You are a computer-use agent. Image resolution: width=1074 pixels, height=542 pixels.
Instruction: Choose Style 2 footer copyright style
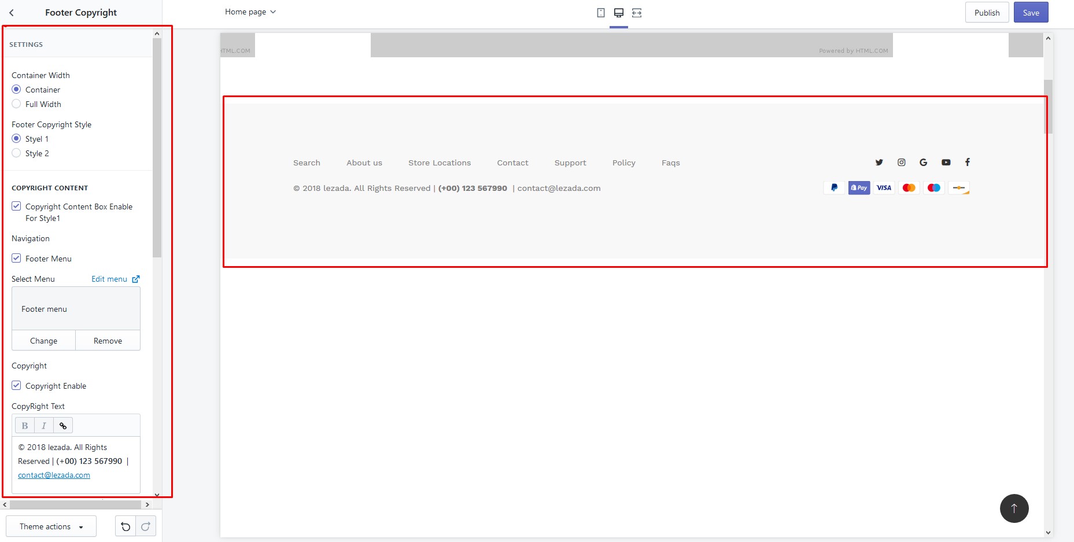coord(16,153)
